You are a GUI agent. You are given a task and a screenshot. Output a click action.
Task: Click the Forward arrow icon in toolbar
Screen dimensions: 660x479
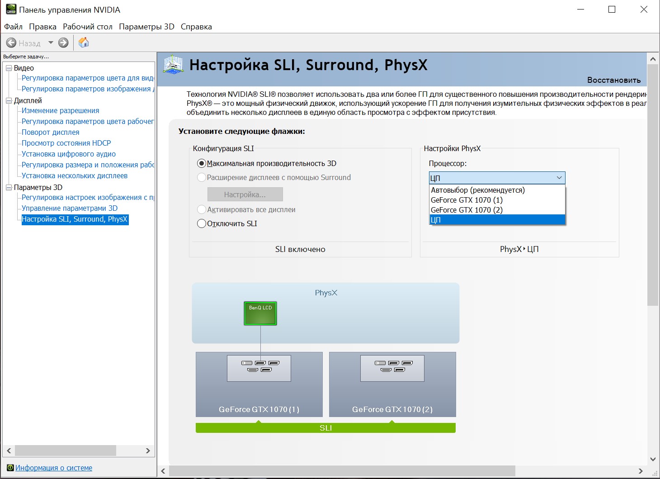pos(63,43)
